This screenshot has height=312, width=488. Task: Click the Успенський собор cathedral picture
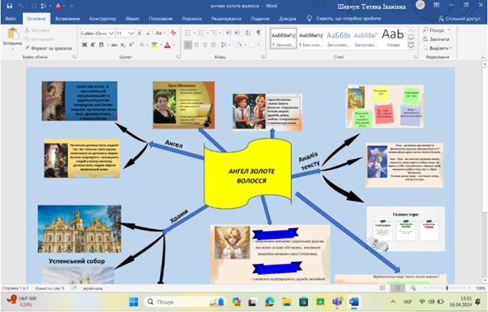click(x=79, y=229)
